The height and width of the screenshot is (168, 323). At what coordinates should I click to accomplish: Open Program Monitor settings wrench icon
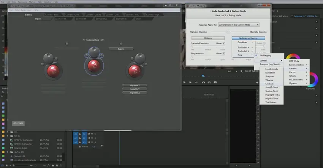click(x=241, y=71)
